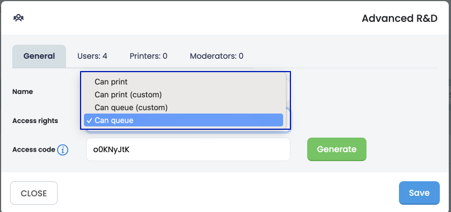451x212 pixels.
Task: Click the CLOSE button
Action: 34,193
